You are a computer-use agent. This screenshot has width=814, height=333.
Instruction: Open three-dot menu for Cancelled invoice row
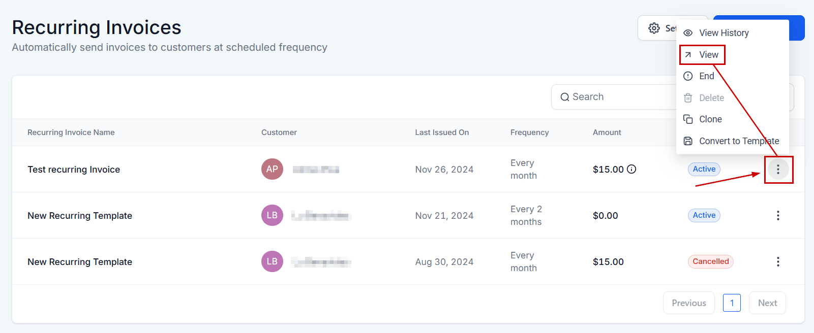pos(778,262)
